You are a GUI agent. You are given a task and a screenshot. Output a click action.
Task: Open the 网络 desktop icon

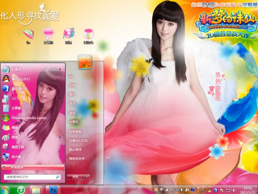point(68,36)
